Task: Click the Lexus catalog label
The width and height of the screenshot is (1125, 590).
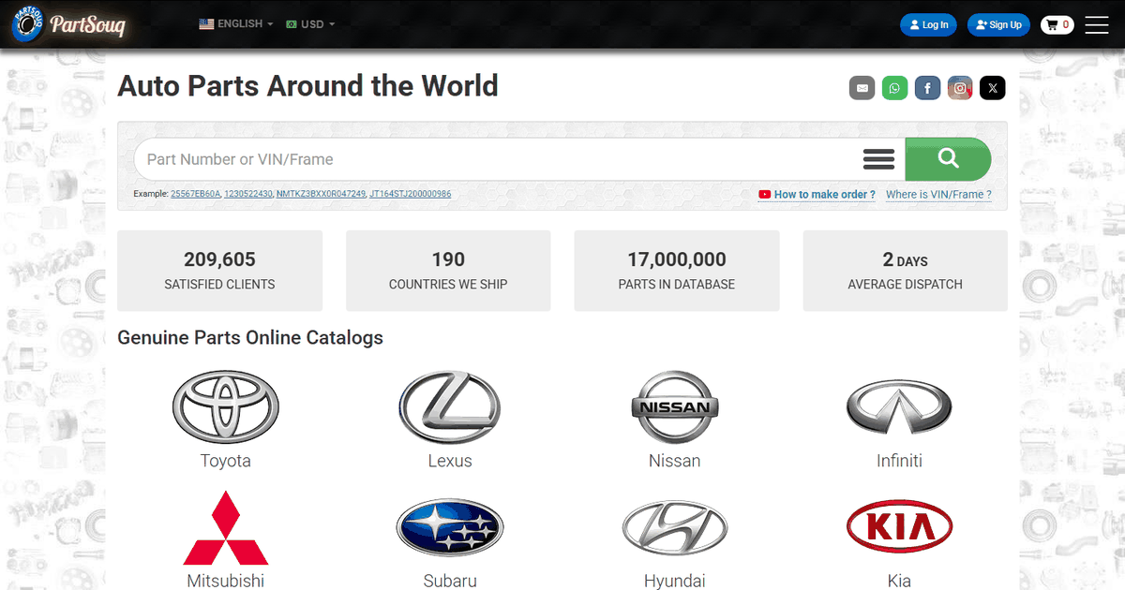Action: [x=450, y=461]
